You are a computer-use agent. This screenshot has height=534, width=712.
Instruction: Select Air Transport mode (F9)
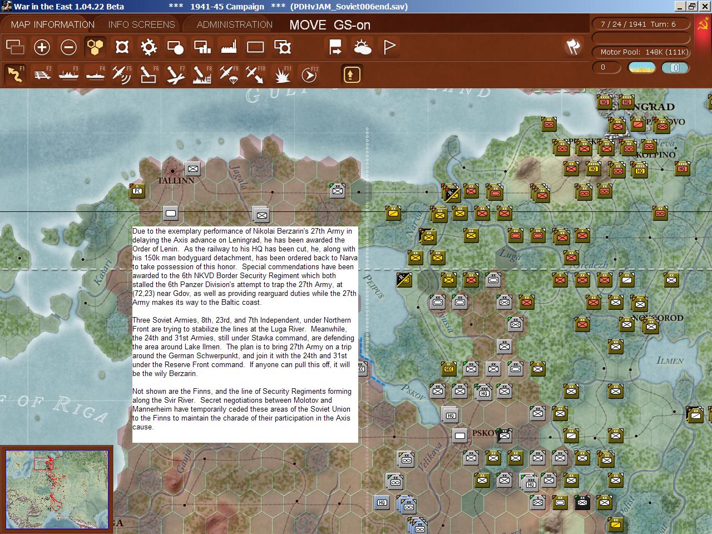(229, 74)
